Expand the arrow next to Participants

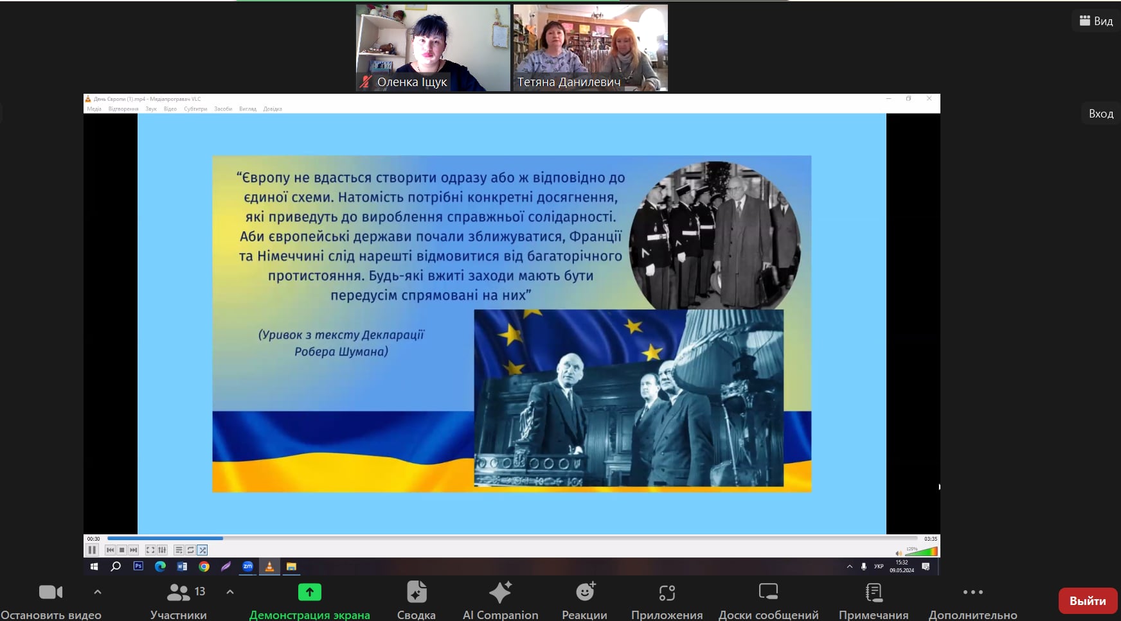(x=230, y=591)
